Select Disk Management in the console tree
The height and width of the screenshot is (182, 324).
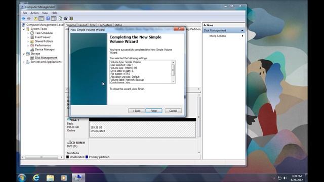coord(46,58)
